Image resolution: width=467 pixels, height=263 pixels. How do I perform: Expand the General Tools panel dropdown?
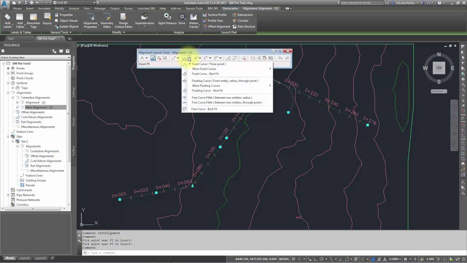coord(61,32)
